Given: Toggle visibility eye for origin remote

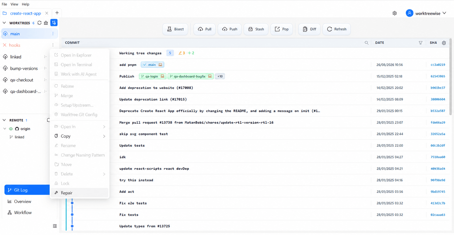Looking at the screenshot, I should pos(11,129).
